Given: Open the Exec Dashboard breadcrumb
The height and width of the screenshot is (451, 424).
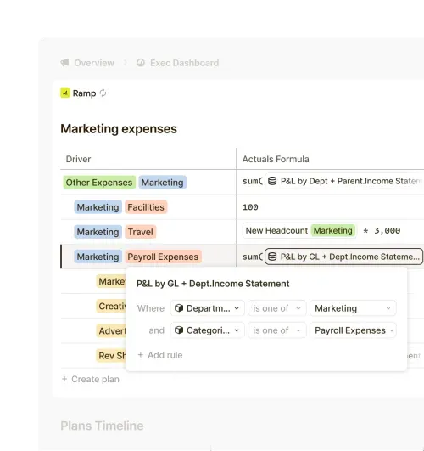Looking at the screenshot, I should tap(177, 63).
